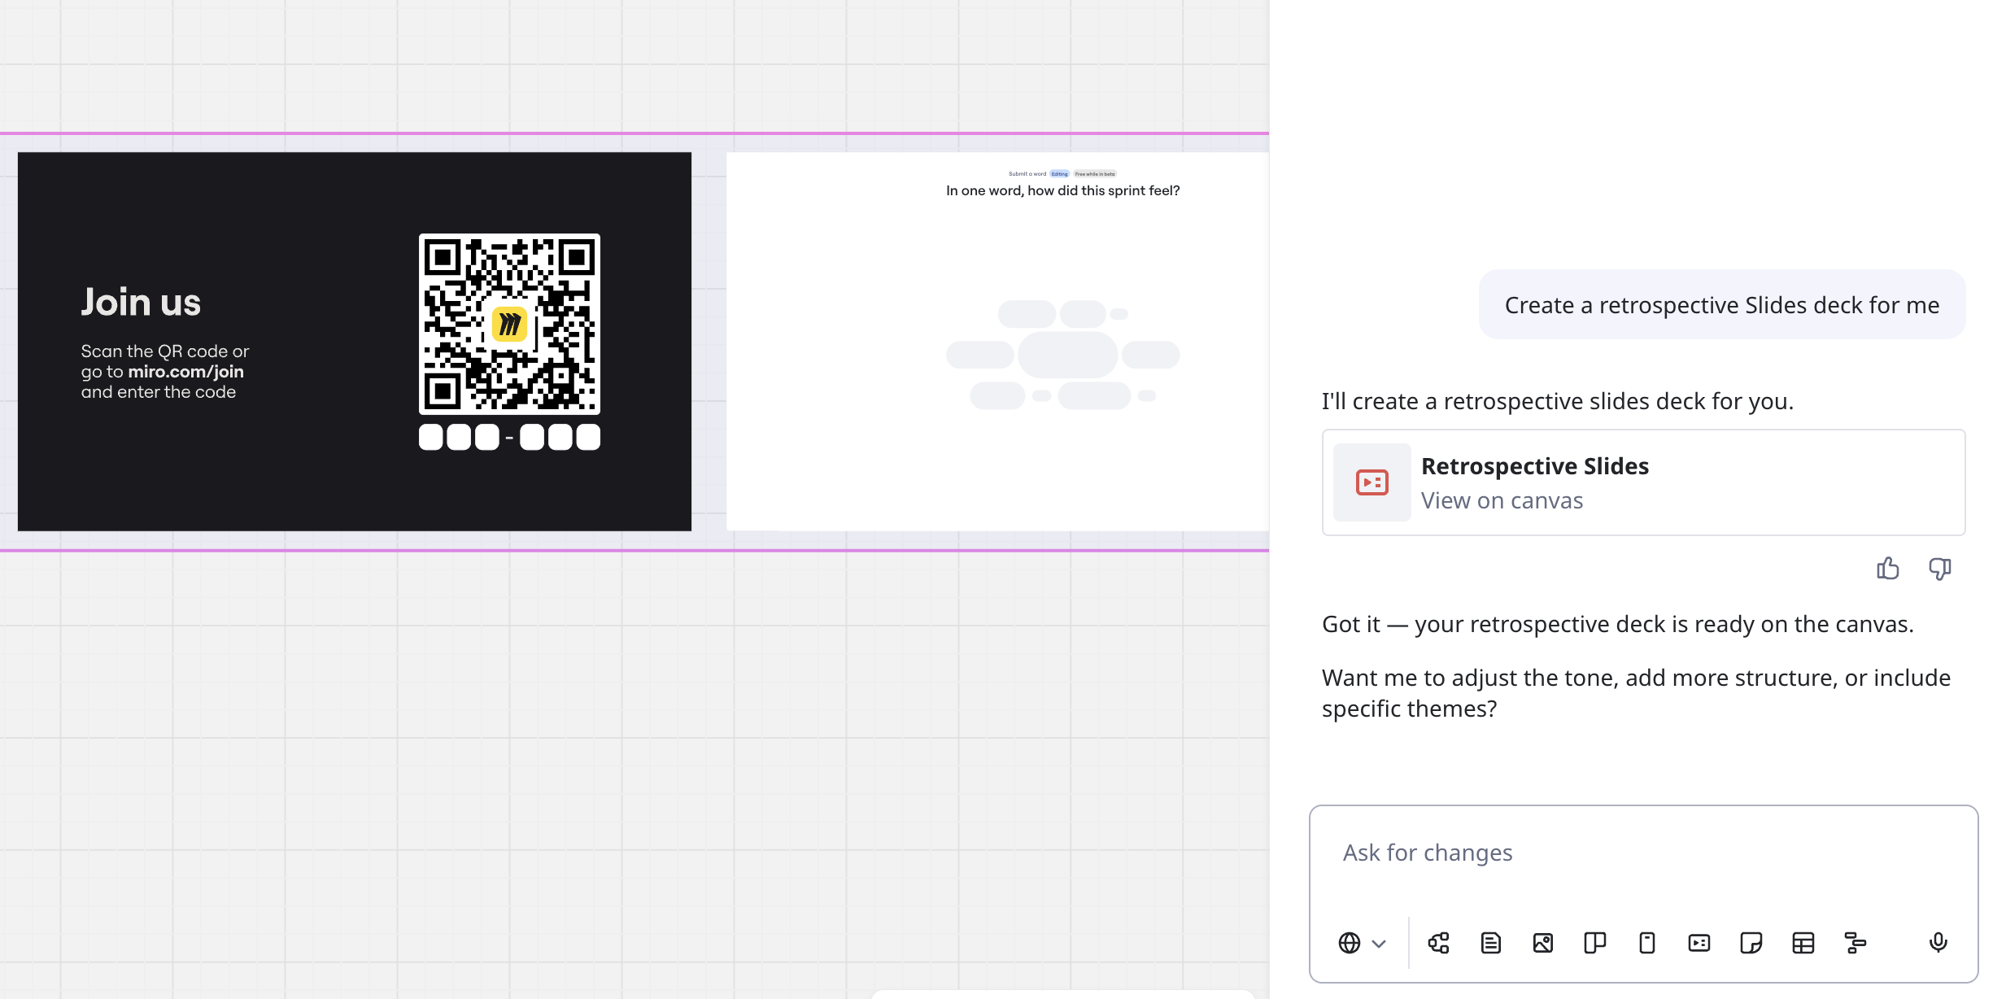This screenshot has height=999, width=2006.
Task: Select the diagram format icon
Action: click(x=1438, y=943)
